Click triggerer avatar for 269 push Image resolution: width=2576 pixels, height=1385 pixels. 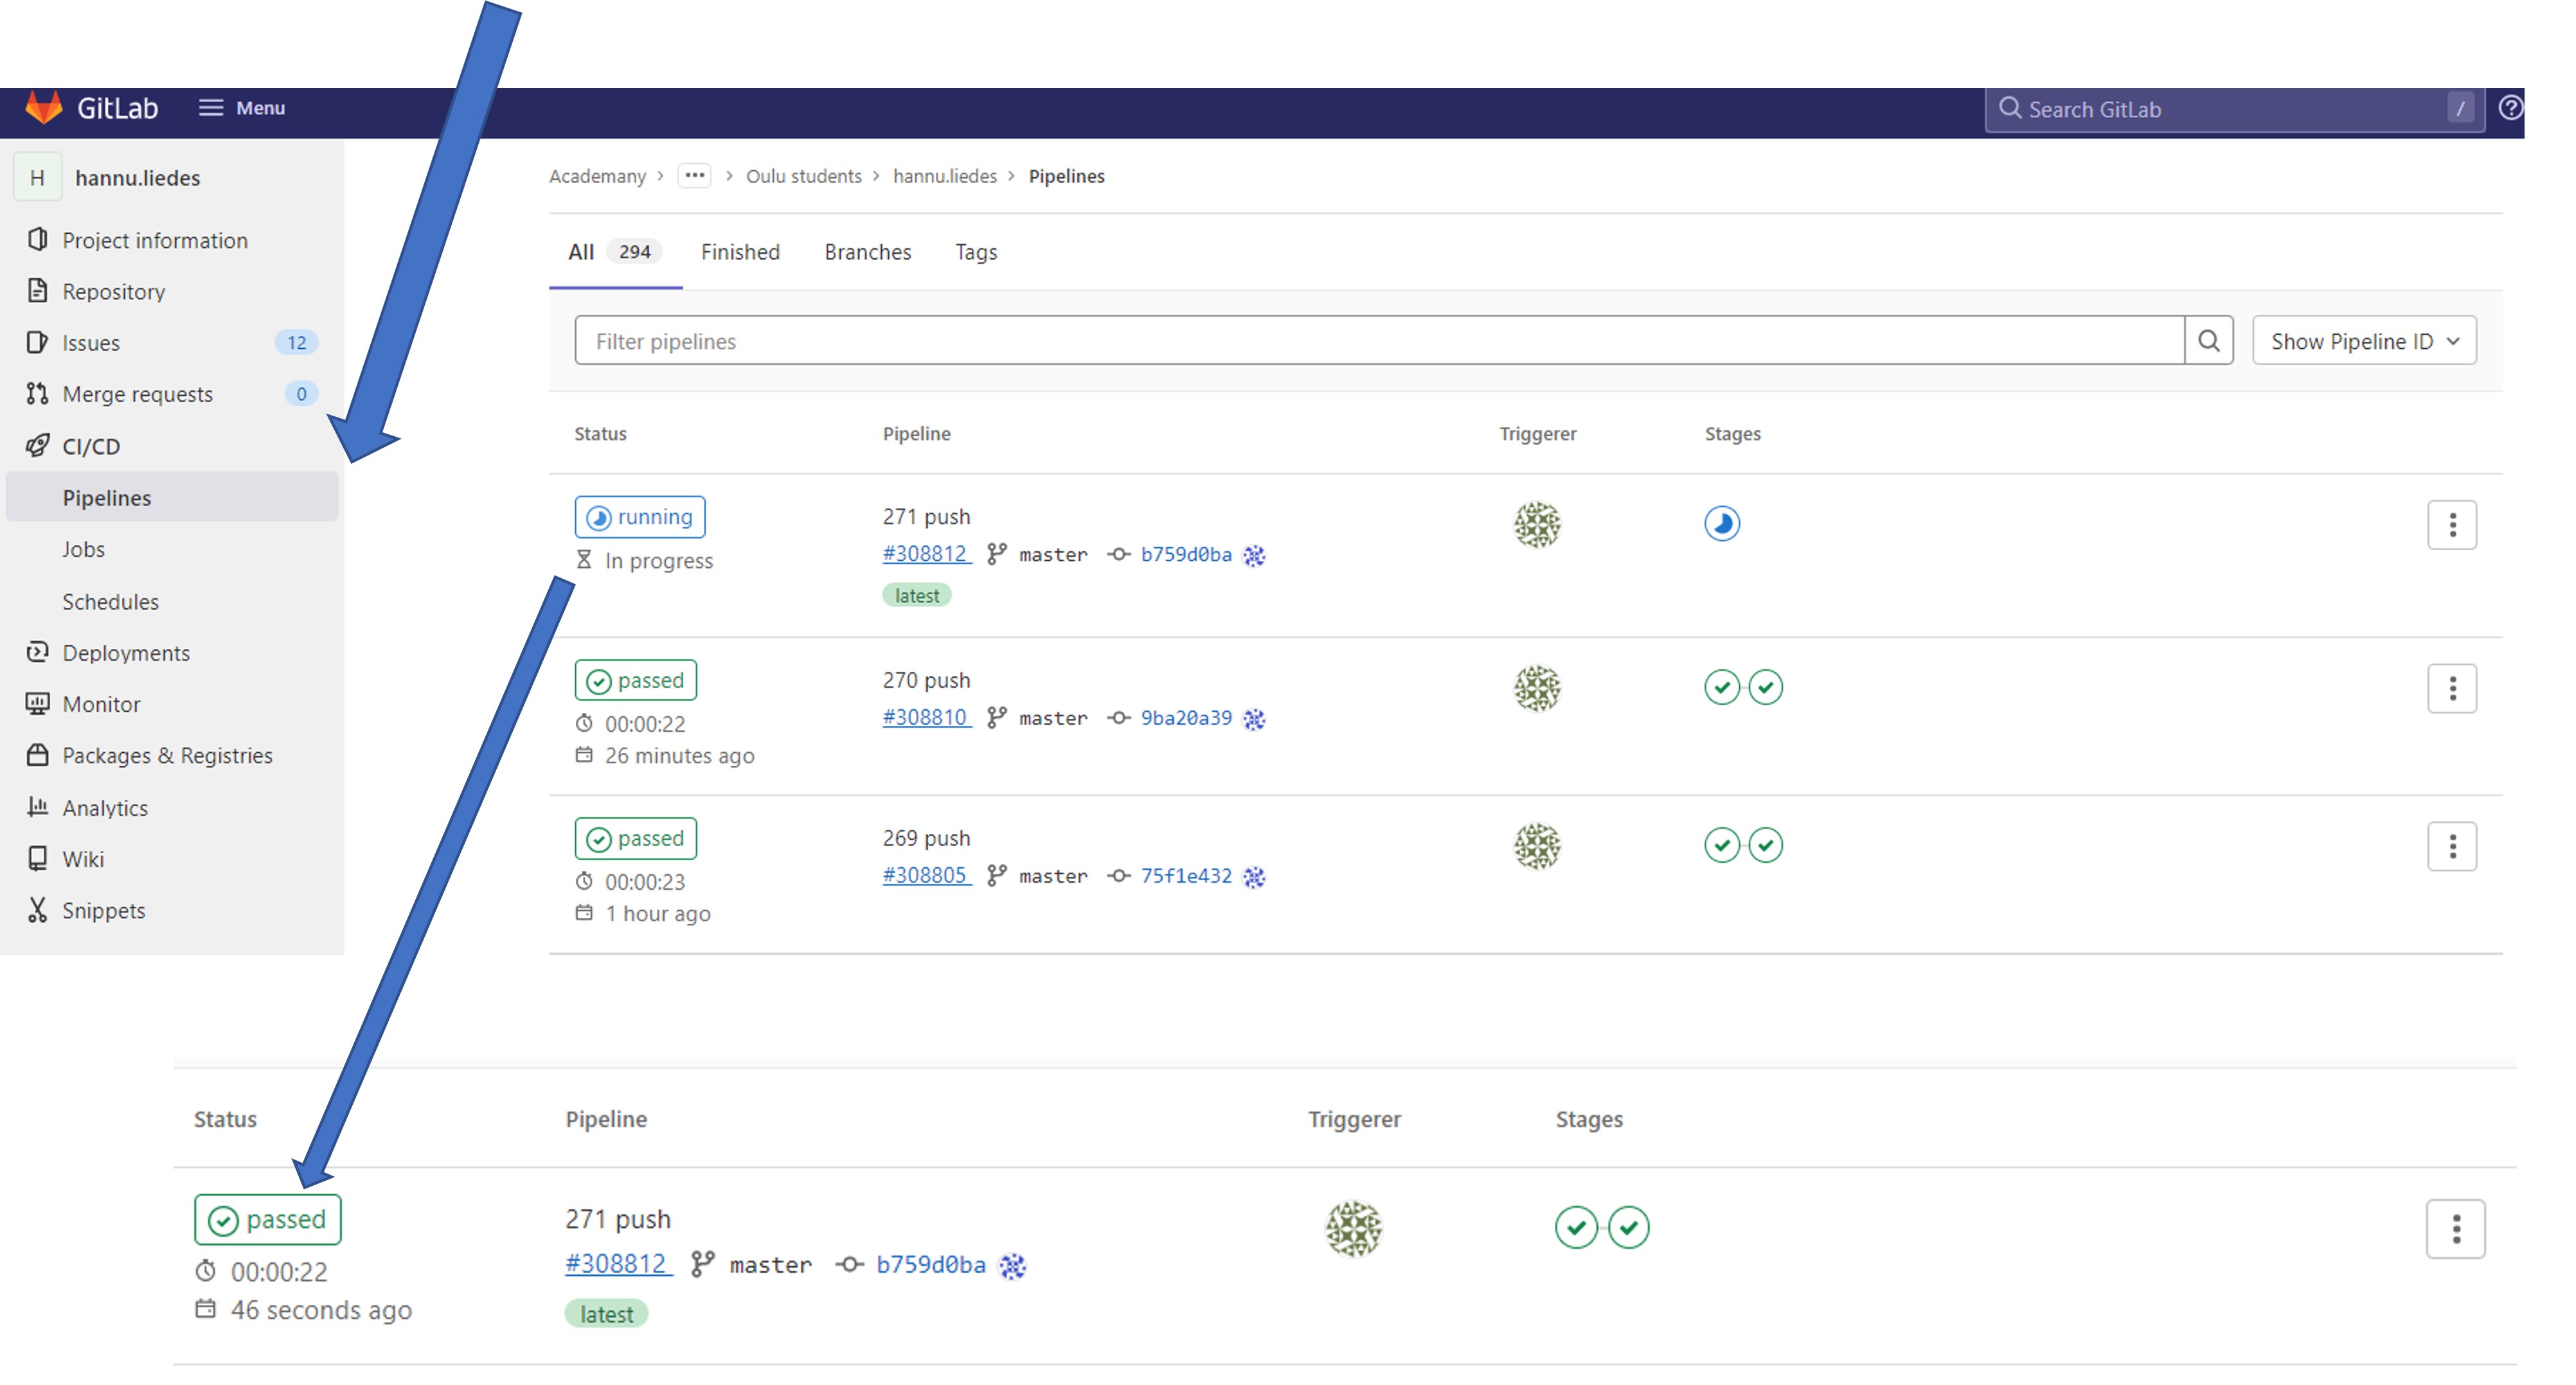click(x=1536, y=847)
